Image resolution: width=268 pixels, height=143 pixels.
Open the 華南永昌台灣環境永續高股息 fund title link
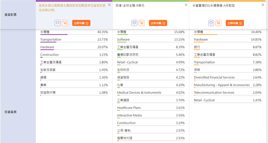coord(72,8)
